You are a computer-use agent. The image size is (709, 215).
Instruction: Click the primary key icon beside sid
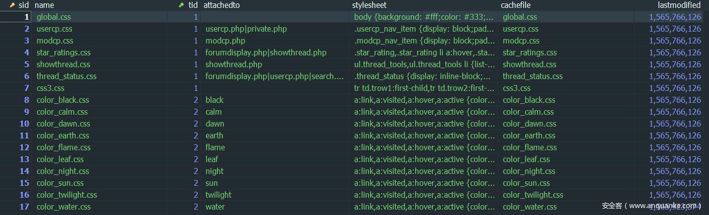coord(12,5)
